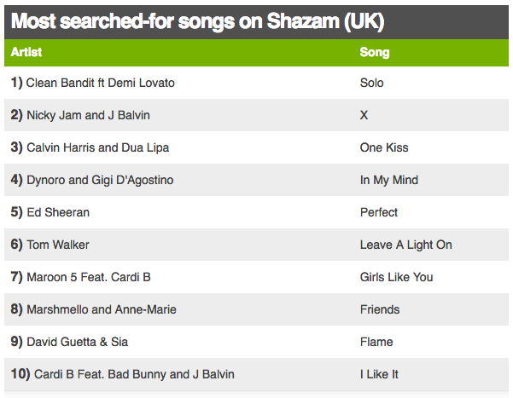Click the song title Girls Like You
The height and width of the screenshot is (398, 513).
point(397,277)
